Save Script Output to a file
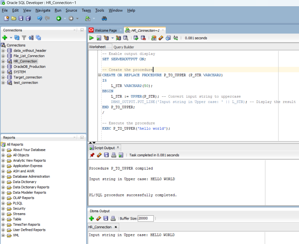 [106, 155]
